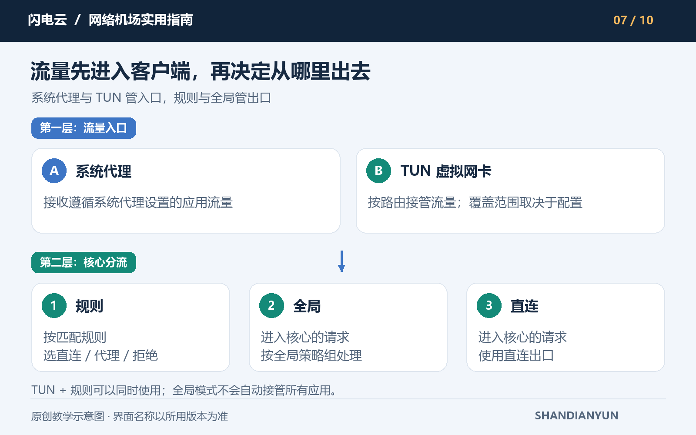Click text 按匹配规则

click(75, 337)
